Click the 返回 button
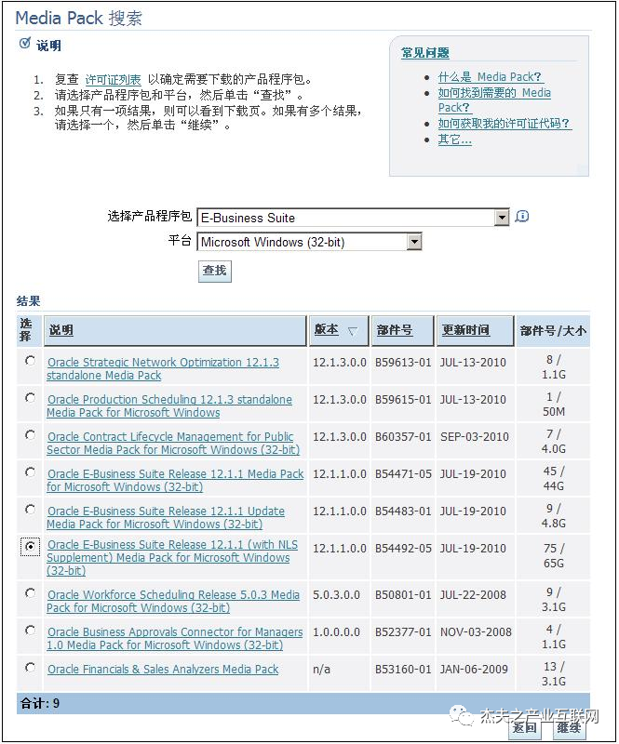The height and width of the screenshot is (744, 619). [525, 728]
